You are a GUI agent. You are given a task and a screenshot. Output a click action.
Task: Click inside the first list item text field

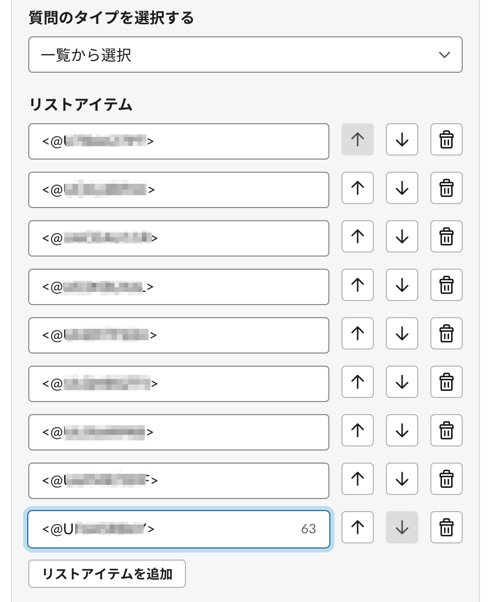coord(179,141)
